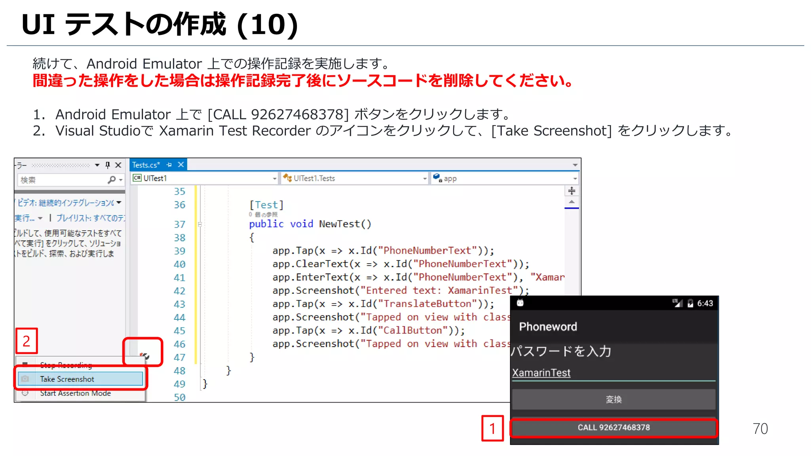Pin the Tests.cs* tab

click(x=169, y=165)
